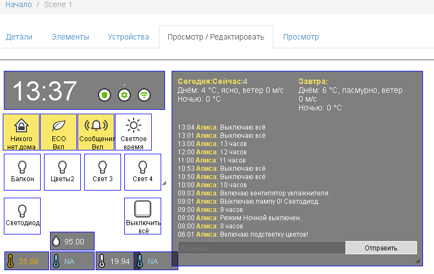This screenshot has height=274, width=434.
Task: Click the thermometer sensor showing 19.94
Action: tap(115, 261)
